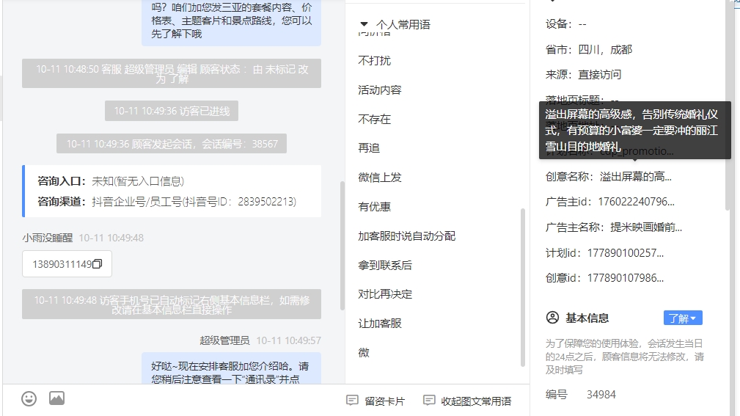
Task: Open the 了解 status dropdown
Action: 683,318
